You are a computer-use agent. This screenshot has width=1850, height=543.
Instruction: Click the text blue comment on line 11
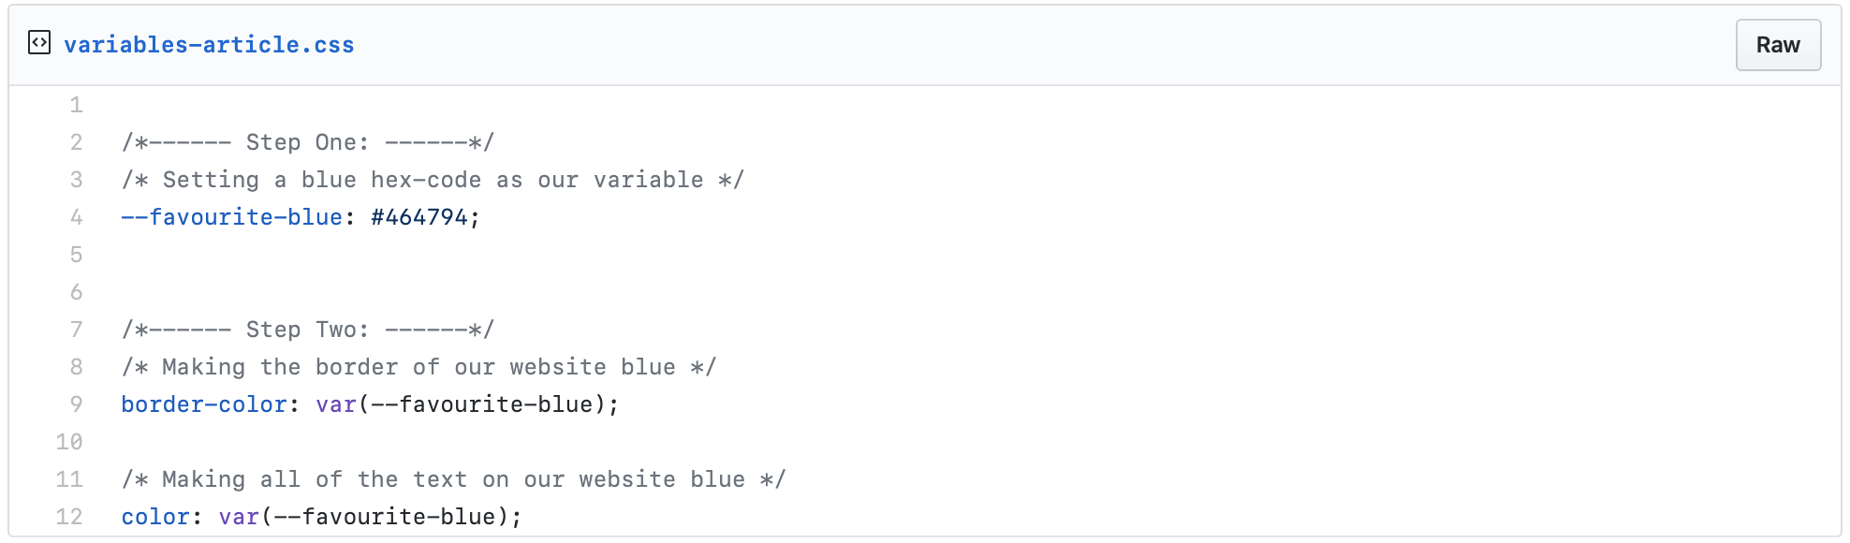click(454, 478)
